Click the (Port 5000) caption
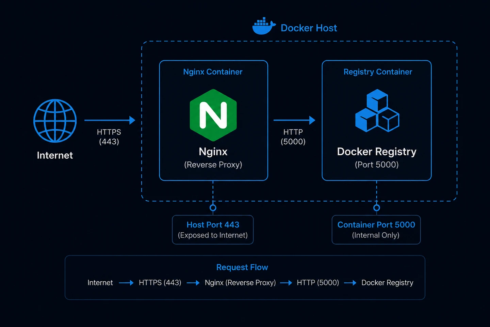The height and width of the screenshot is (327, 490). click(377, 165)
